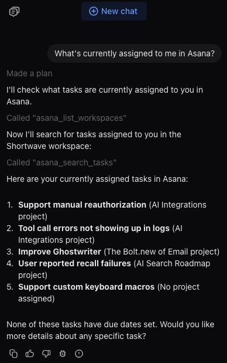Screen dimensions: 227x363
Task: Click the "None of these tasks have due dates" paragraph
Action: (x=111, y=330)
